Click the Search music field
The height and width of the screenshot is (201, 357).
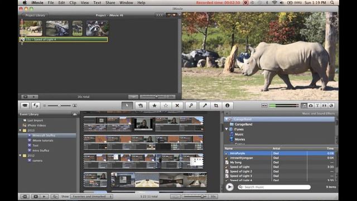(x=274, y=187)
